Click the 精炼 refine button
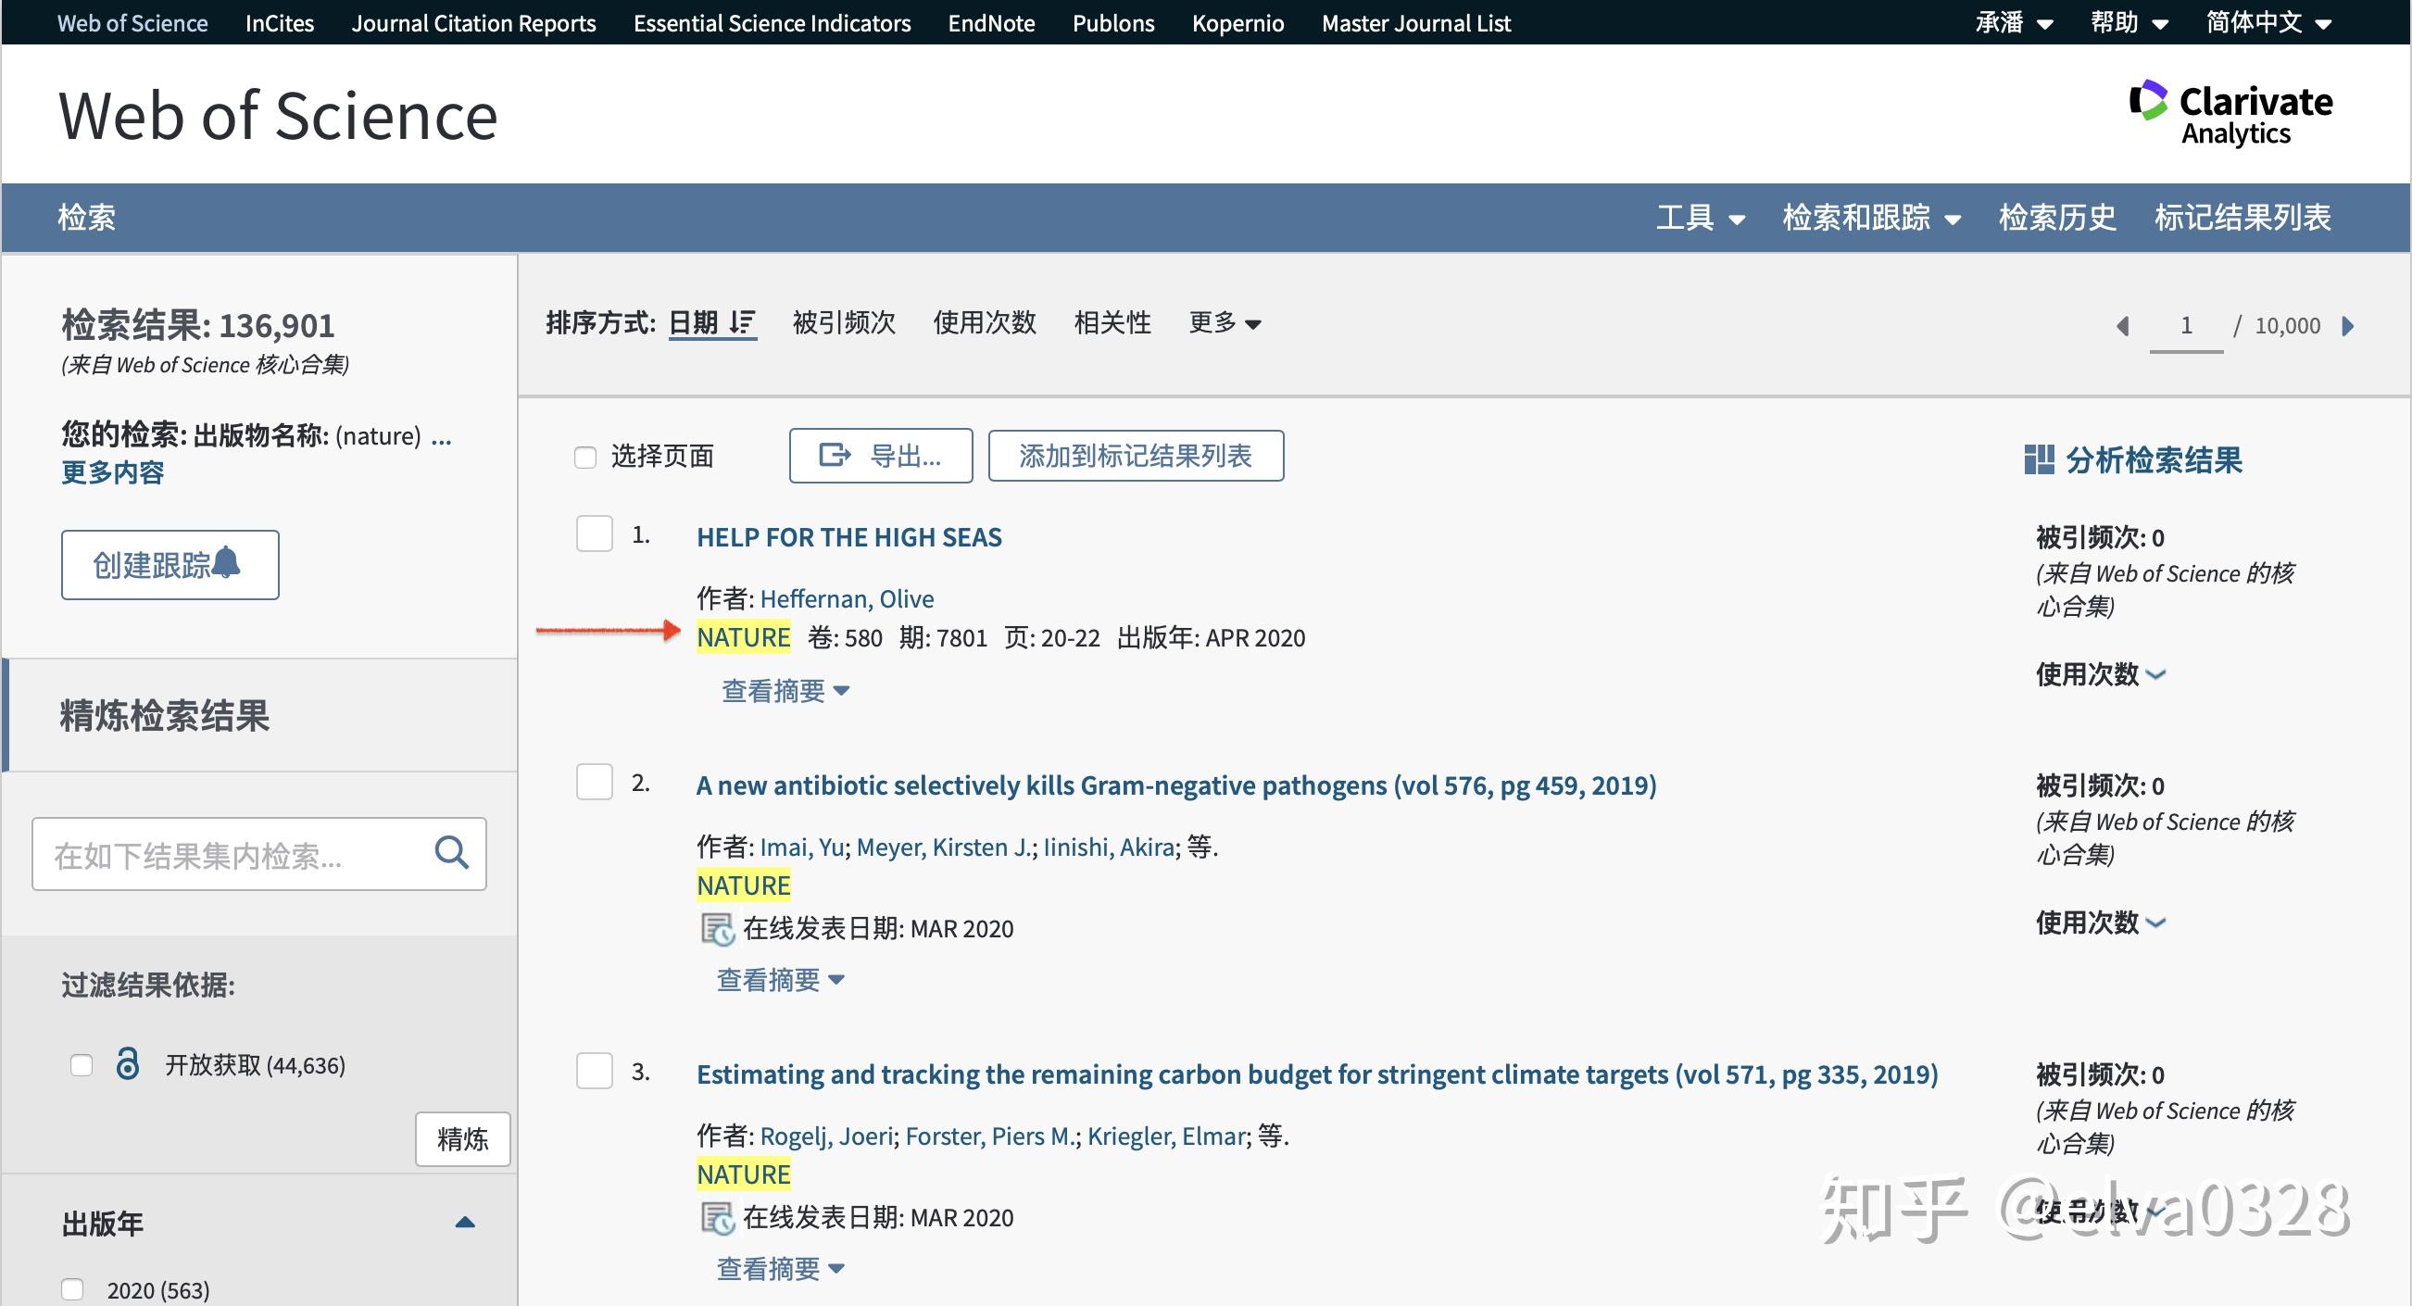2412x1306 pixels. [x=462, y=1138]
